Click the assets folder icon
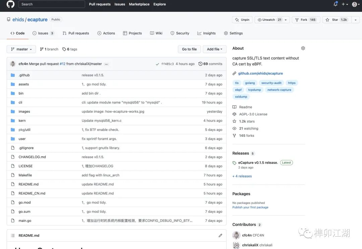 click(13, 84)
